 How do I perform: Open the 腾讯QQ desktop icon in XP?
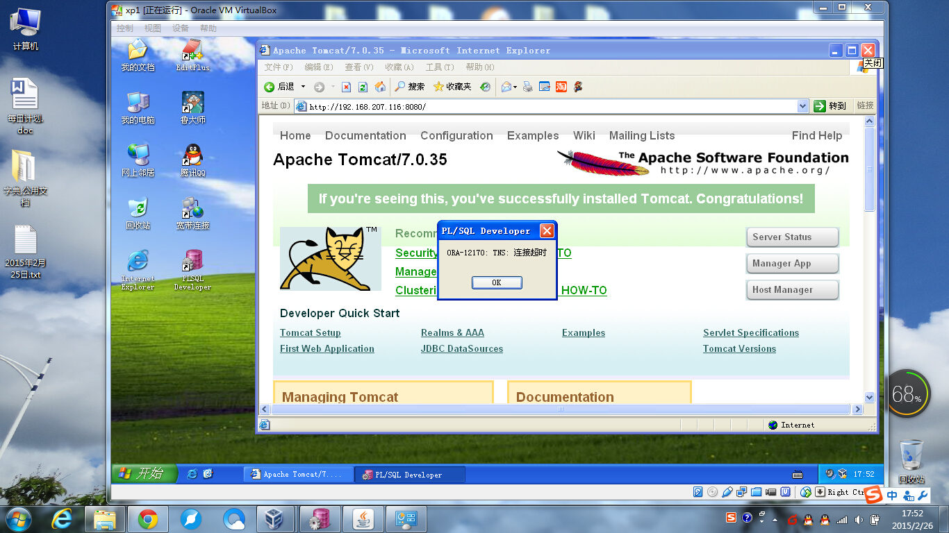point(193,160)
